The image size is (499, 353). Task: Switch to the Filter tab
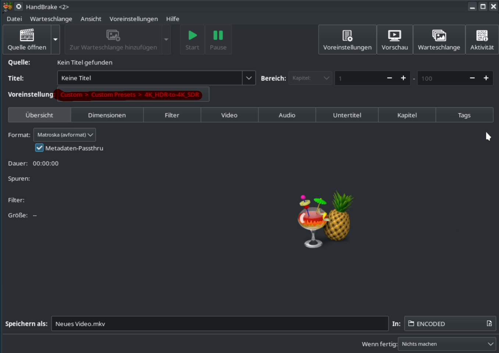pyautogui.click(x=172, y=115)
